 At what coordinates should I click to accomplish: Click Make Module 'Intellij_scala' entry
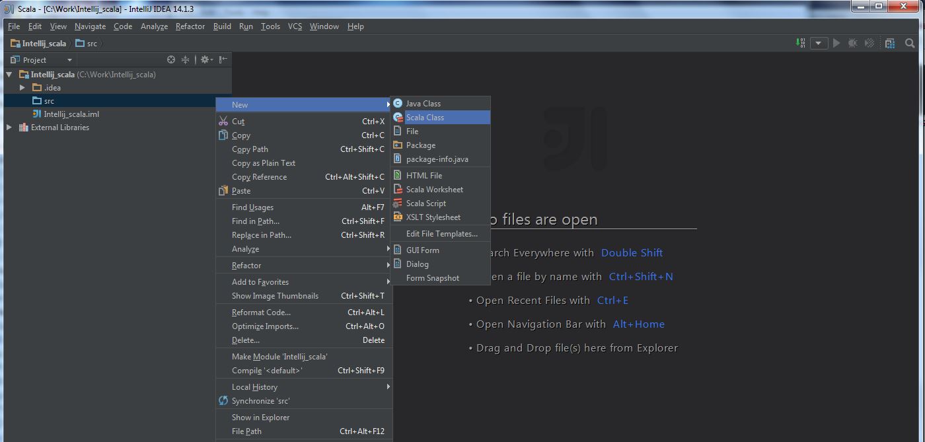point(304,357)
